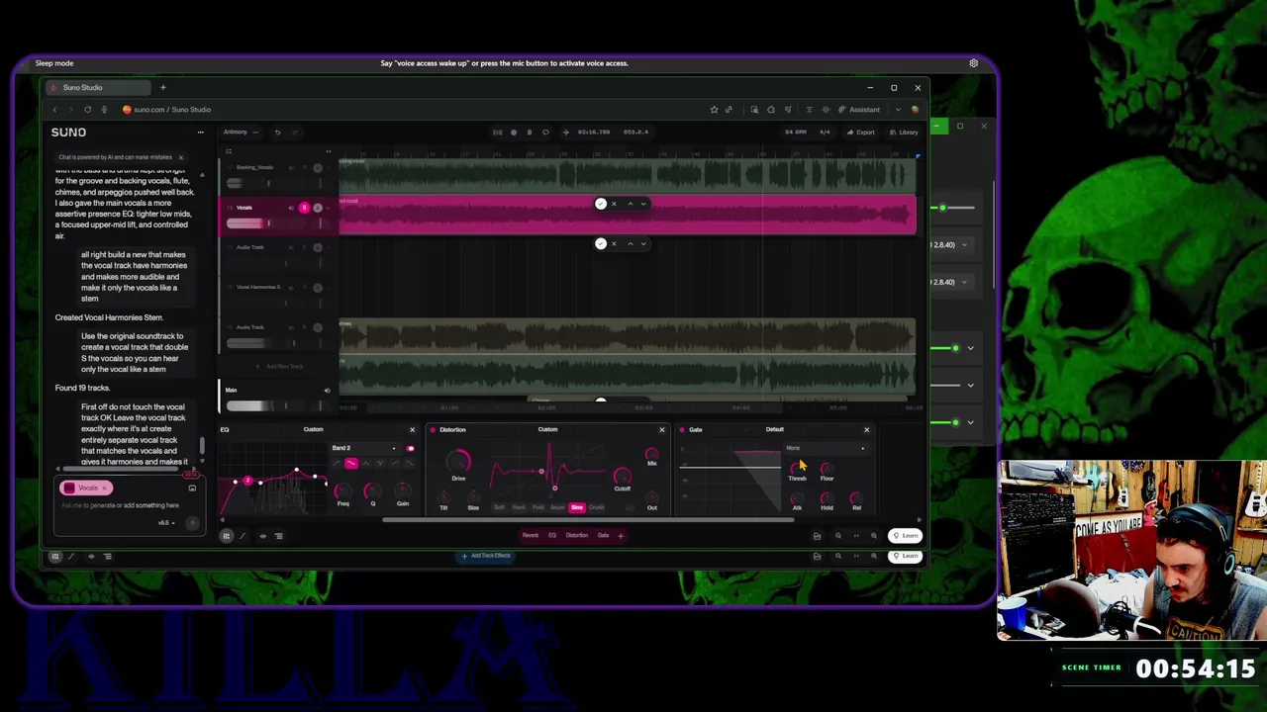
Task: Reject the edit on the Vocals clip
Action: (614, 204)
